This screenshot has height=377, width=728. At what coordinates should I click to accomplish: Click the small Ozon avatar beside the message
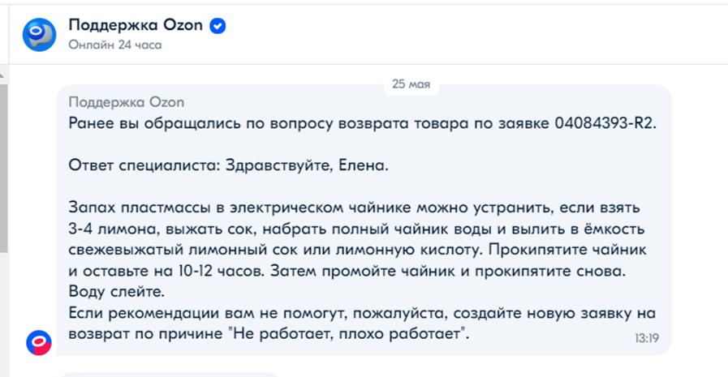click(38, 343)
